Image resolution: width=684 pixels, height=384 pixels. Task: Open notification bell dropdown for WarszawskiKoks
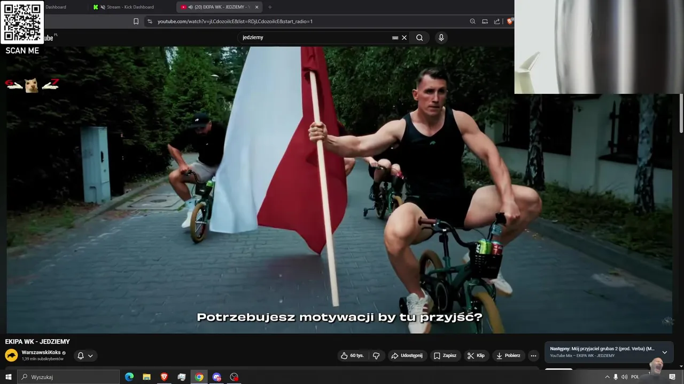[85, 356]
